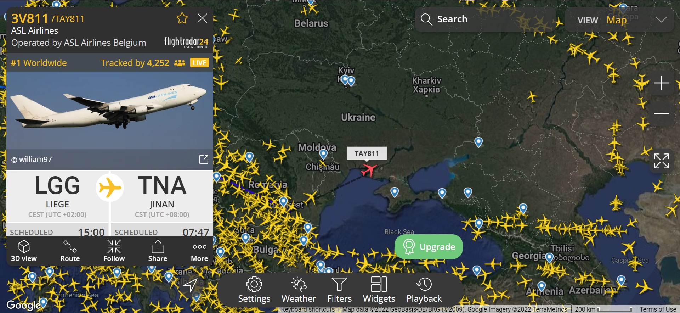
Task: Start Playback mode
Action: pyautogui.click(x=424, y=290)
